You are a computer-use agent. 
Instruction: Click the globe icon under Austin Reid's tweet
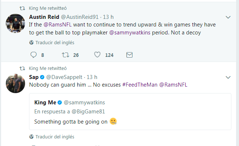[x=32, y=42]
